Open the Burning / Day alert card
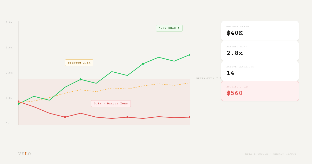The height and width of the screenshot is (164, 312). pos(260,91)
